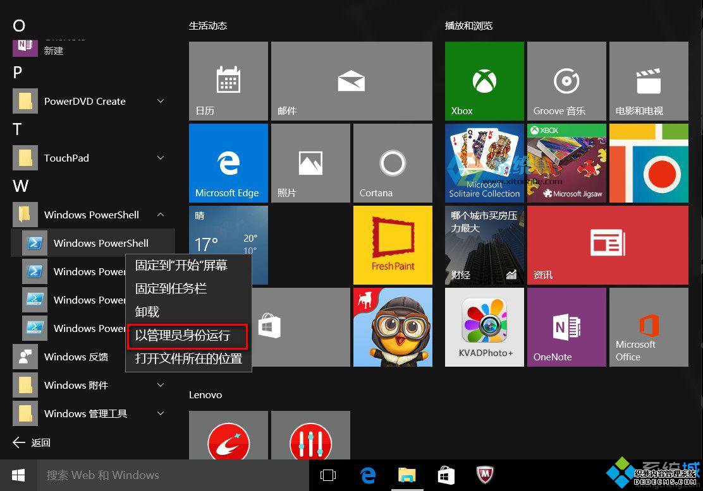
Task: Open the Cortana tile
Action: tap(393, 163)
